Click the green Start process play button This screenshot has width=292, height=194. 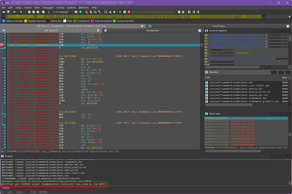(120, 13)
